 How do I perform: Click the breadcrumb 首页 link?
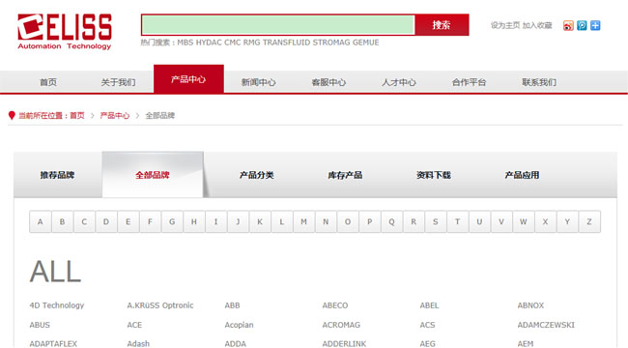click(x=77, y=115)
